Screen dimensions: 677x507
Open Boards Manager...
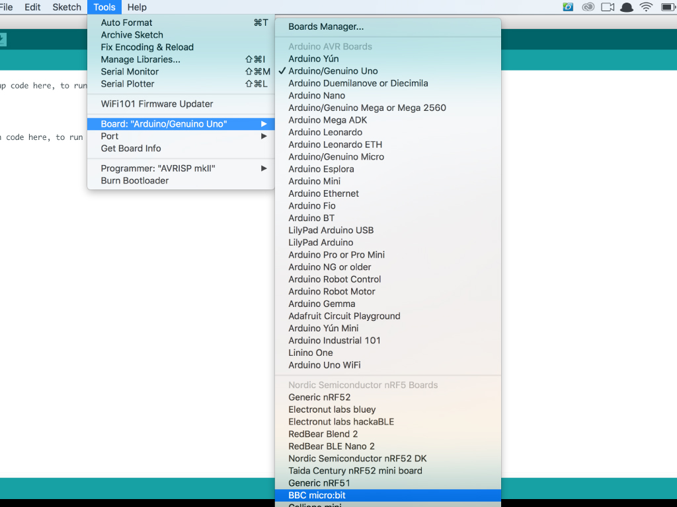tap(387, 26)
